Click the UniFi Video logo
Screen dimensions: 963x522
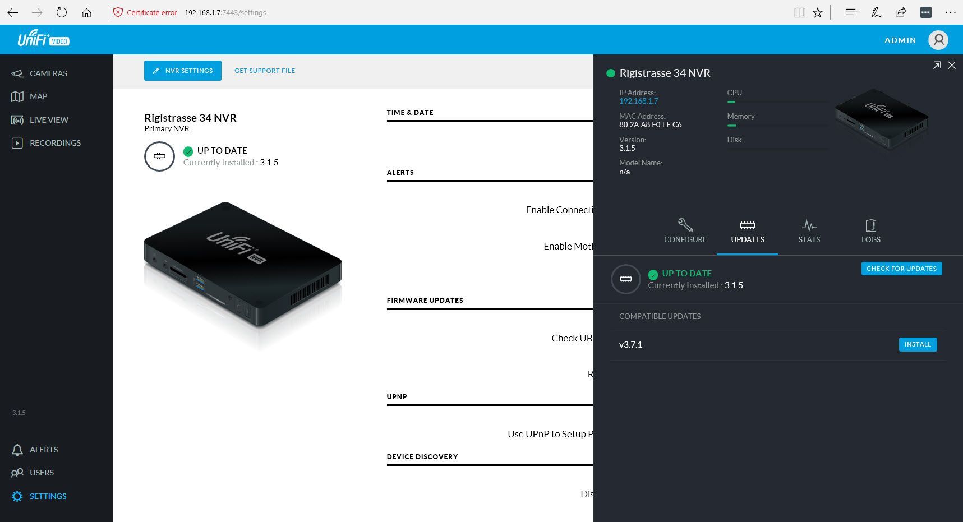(43, 38)
